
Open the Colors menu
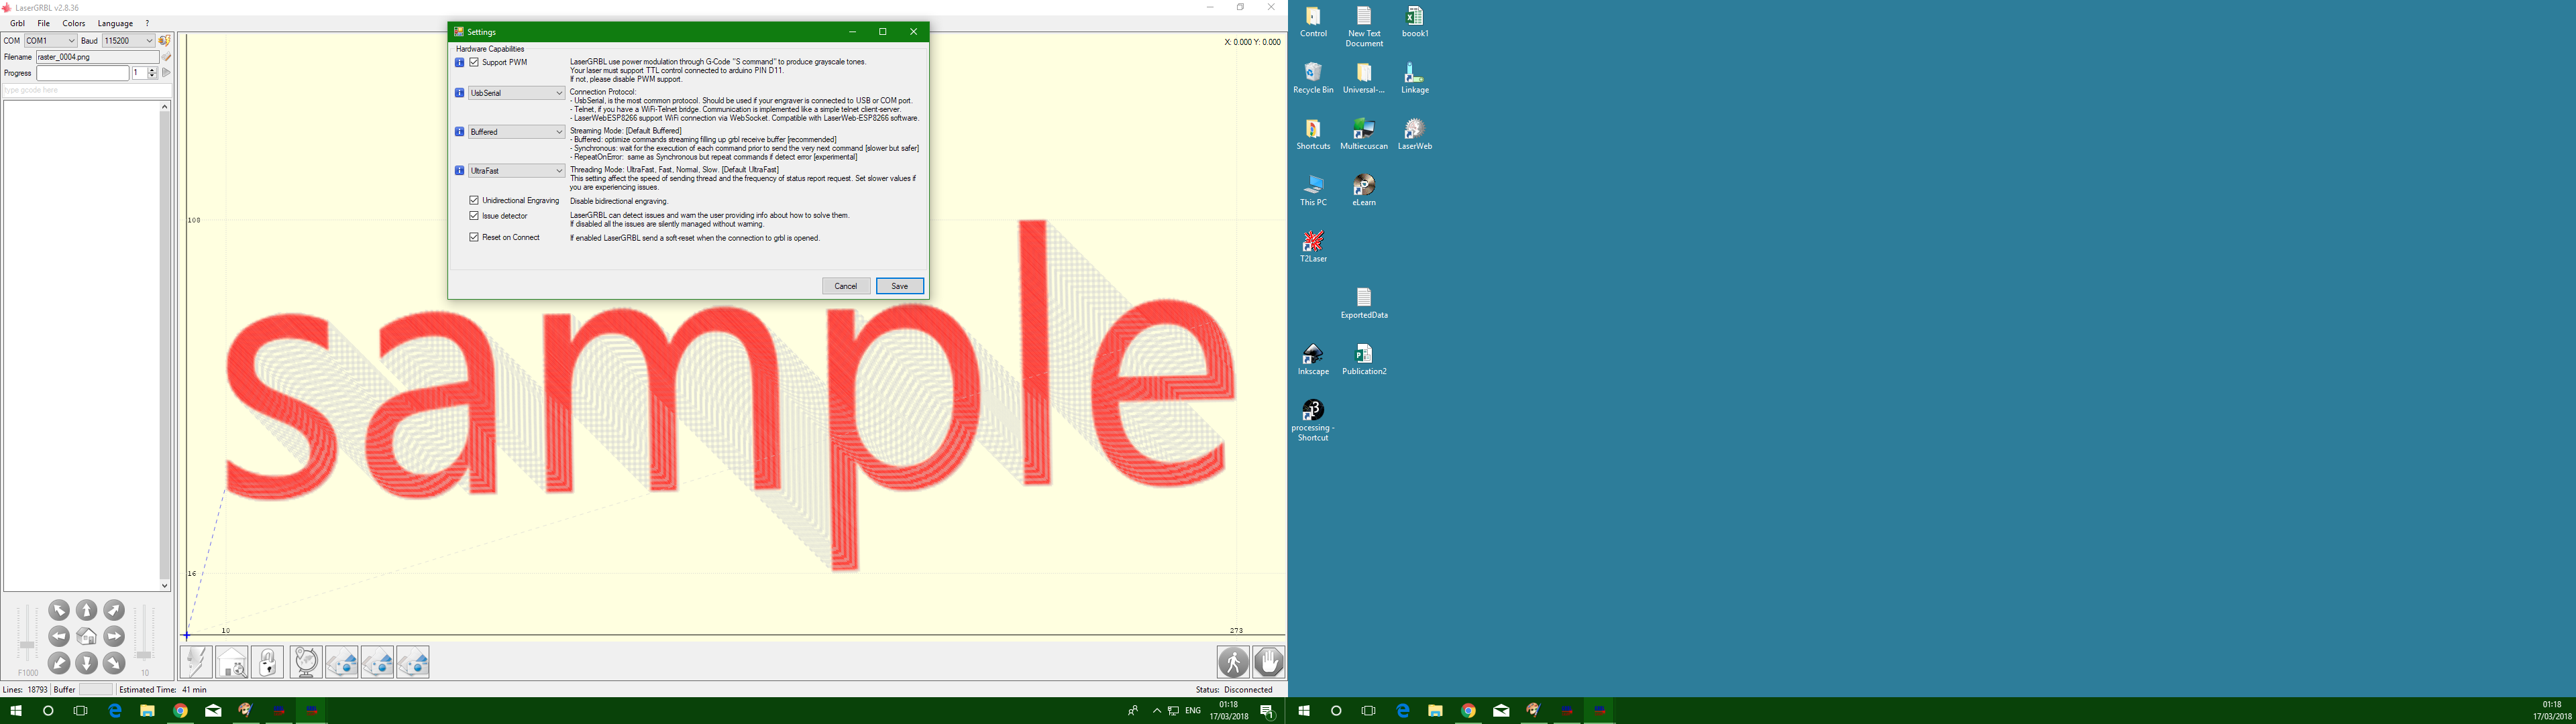point(73,23)
